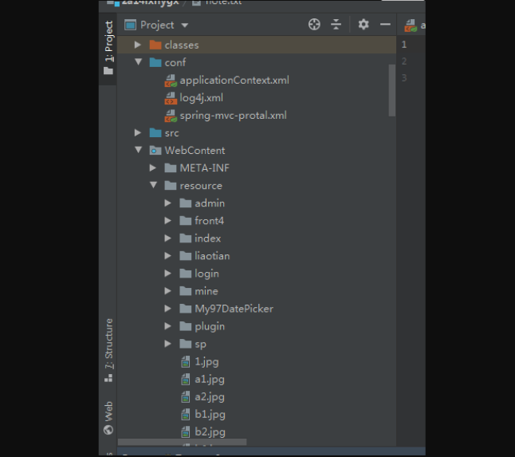The height and width of the screenshot is (457, 515).
Task: Hide the Project panel with minus icon
Action: tap(385, 25)
